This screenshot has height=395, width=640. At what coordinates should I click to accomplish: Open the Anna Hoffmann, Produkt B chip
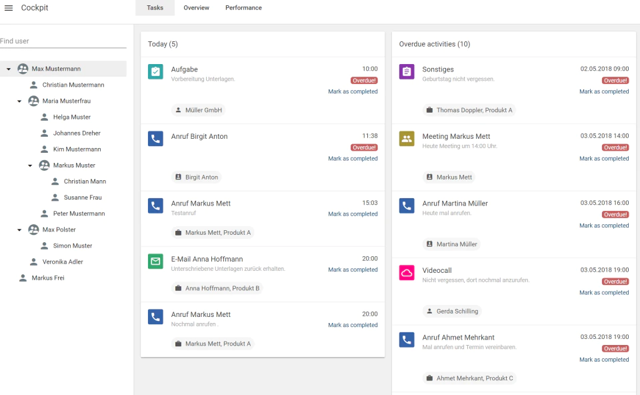click(x=217, y=288)
